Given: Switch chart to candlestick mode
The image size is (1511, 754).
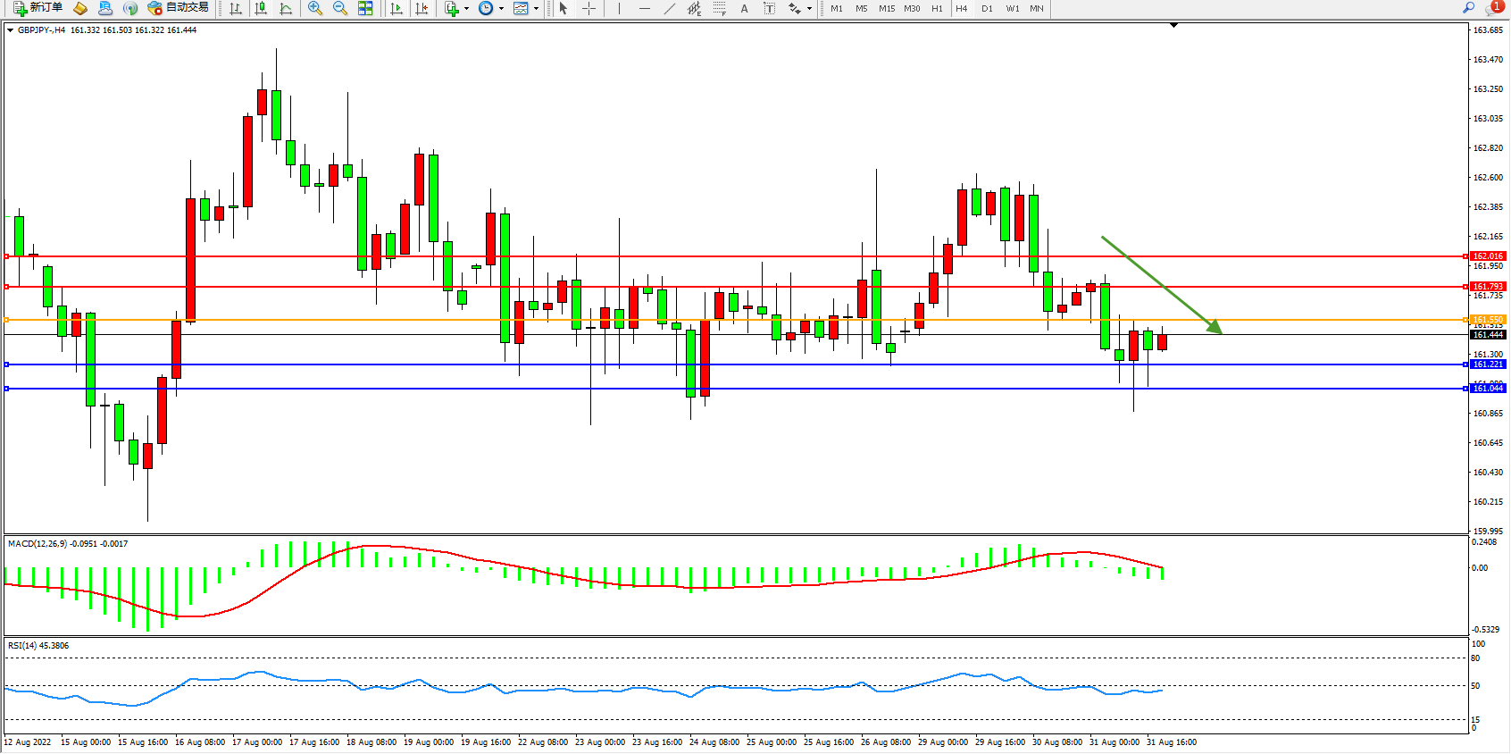Looking at the screenshot, I should [x=261, y=8].
